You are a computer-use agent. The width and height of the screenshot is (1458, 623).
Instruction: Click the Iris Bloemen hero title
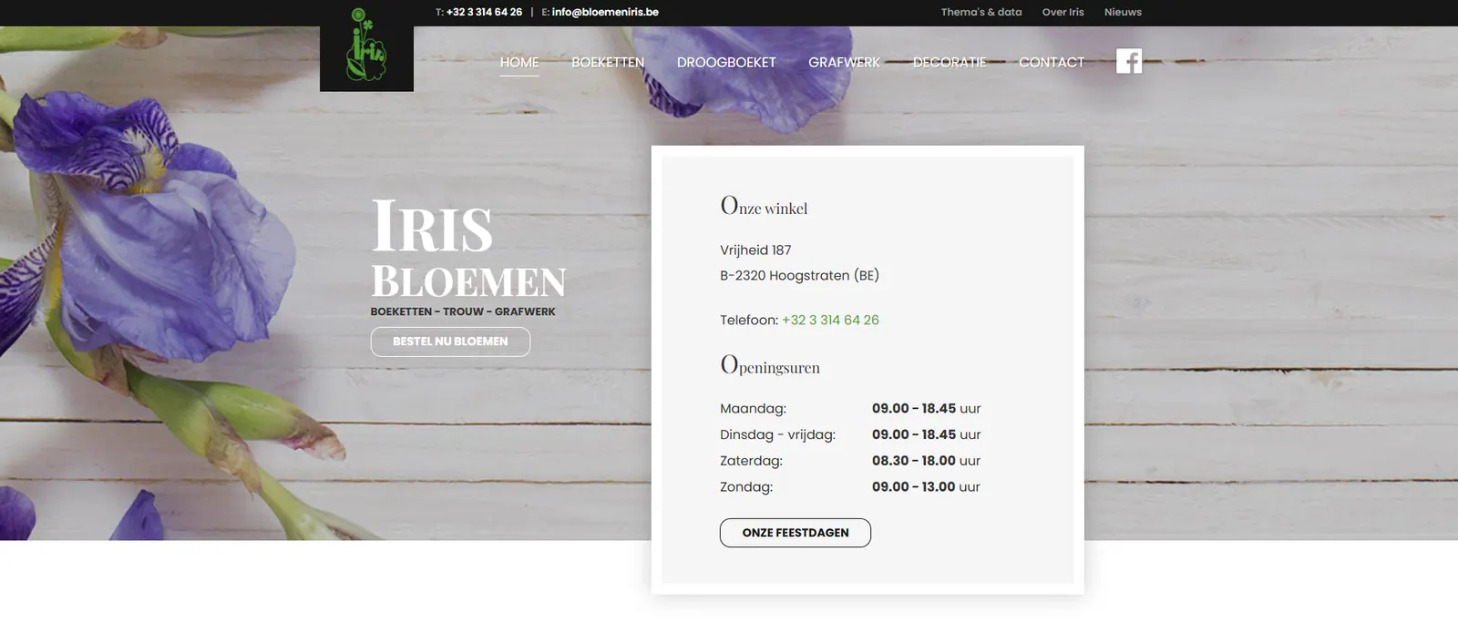pos(468,248)
